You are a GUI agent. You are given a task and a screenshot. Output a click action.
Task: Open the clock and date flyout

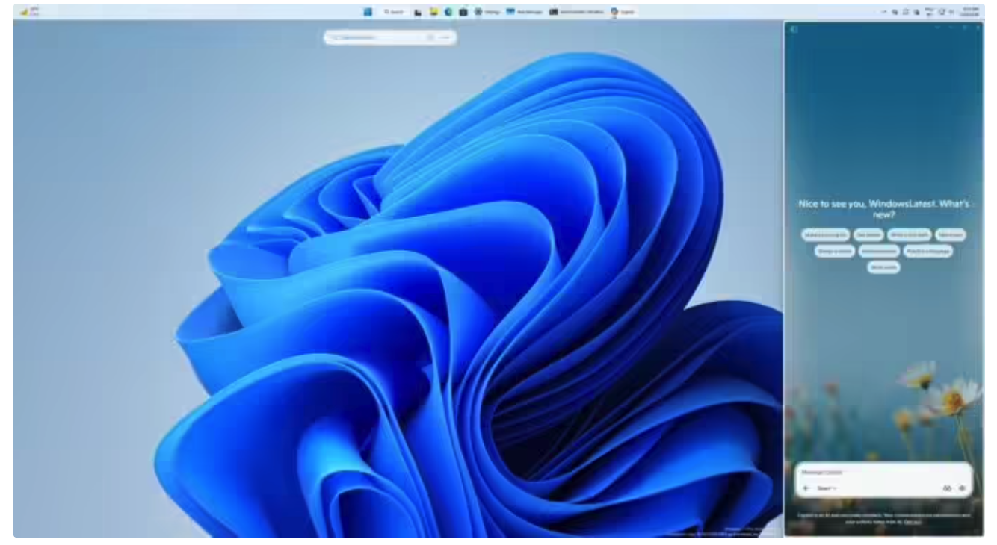click(x=970, y=12)
